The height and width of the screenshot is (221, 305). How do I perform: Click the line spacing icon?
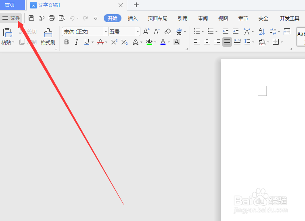pyautogui.click(x=247, y=42)
